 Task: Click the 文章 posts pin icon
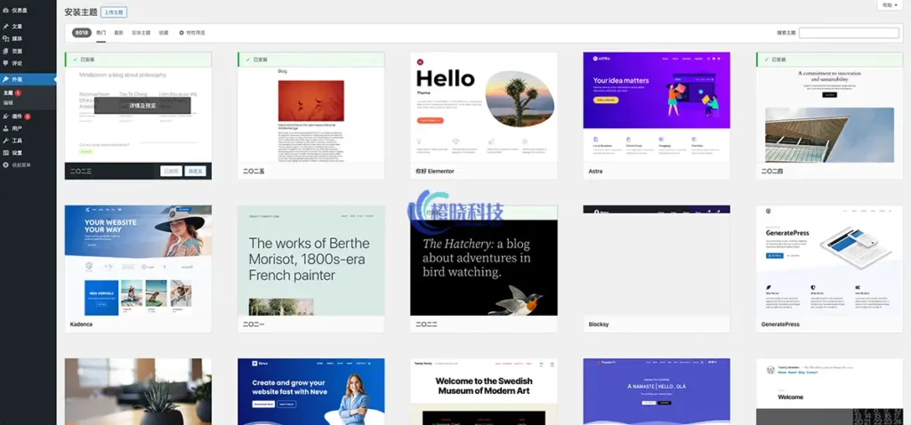coord(6,26)
